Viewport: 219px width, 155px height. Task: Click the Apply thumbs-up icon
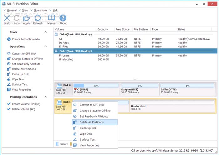pyautogui.click(x=26, y=18)
